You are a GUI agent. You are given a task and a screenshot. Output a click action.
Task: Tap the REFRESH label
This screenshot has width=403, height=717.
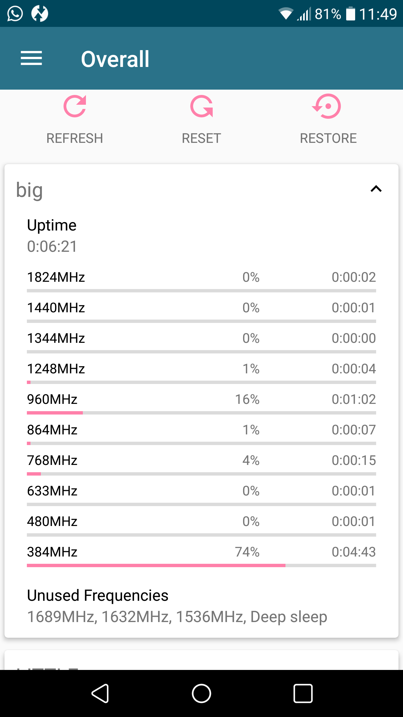pyautogui.click(x=75, y=138)
